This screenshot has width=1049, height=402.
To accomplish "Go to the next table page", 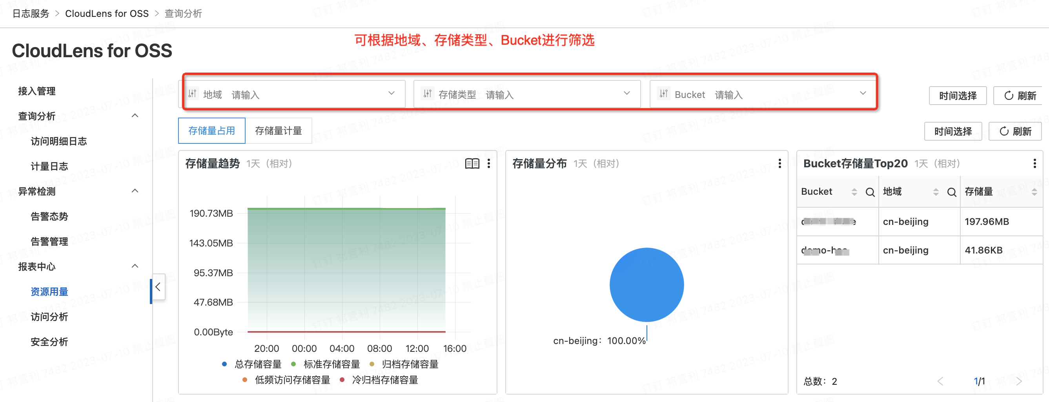I will coord(1019,381).
